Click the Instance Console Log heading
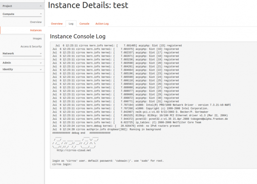Image resolution: width=257 pixels, height=184 pixels. tap(77, 36)
